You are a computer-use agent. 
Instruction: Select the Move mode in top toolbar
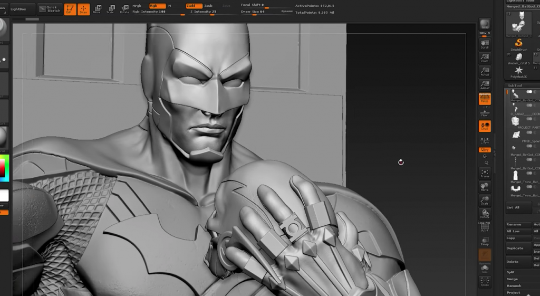pyautogui.click(x=97, y=9)
